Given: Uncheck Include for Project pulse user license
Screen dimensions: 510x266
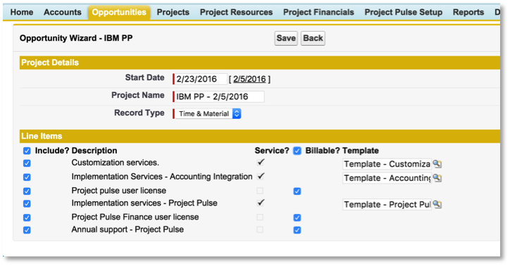Looking at the screenshot, I should 27,191.
